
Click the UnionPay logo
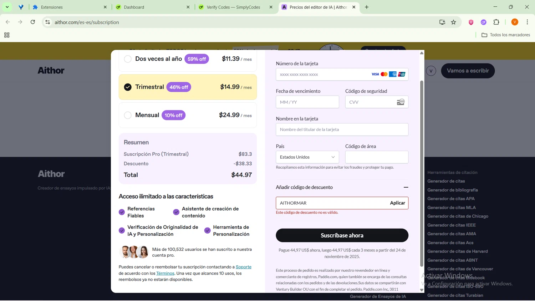tap(402, 74)
